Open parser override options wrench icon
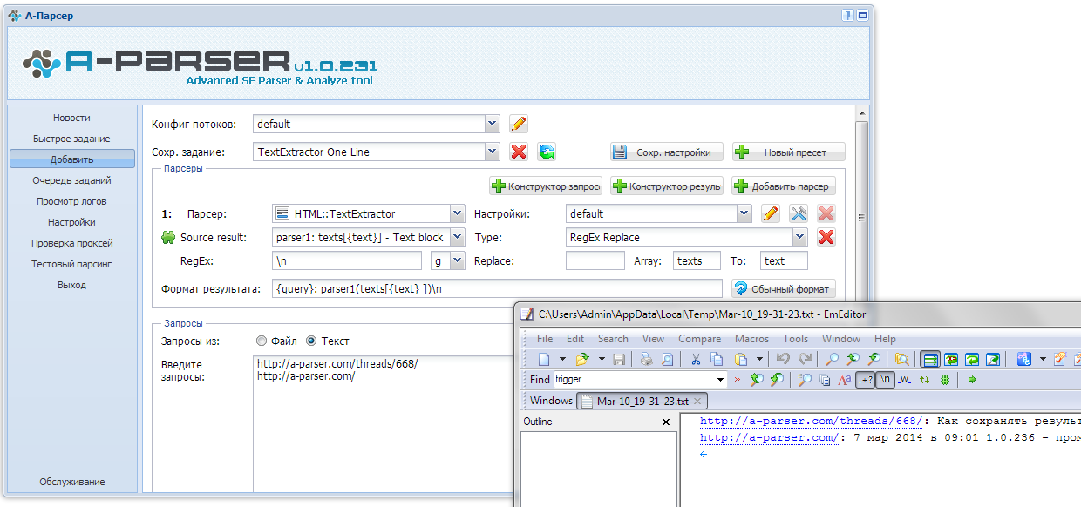The width and height of the screenshot is (1081, 507). coord(798,213)
